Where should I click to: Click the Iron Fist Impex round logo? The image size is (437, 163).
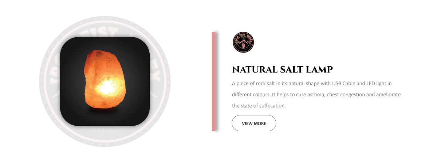click(243, 43)
